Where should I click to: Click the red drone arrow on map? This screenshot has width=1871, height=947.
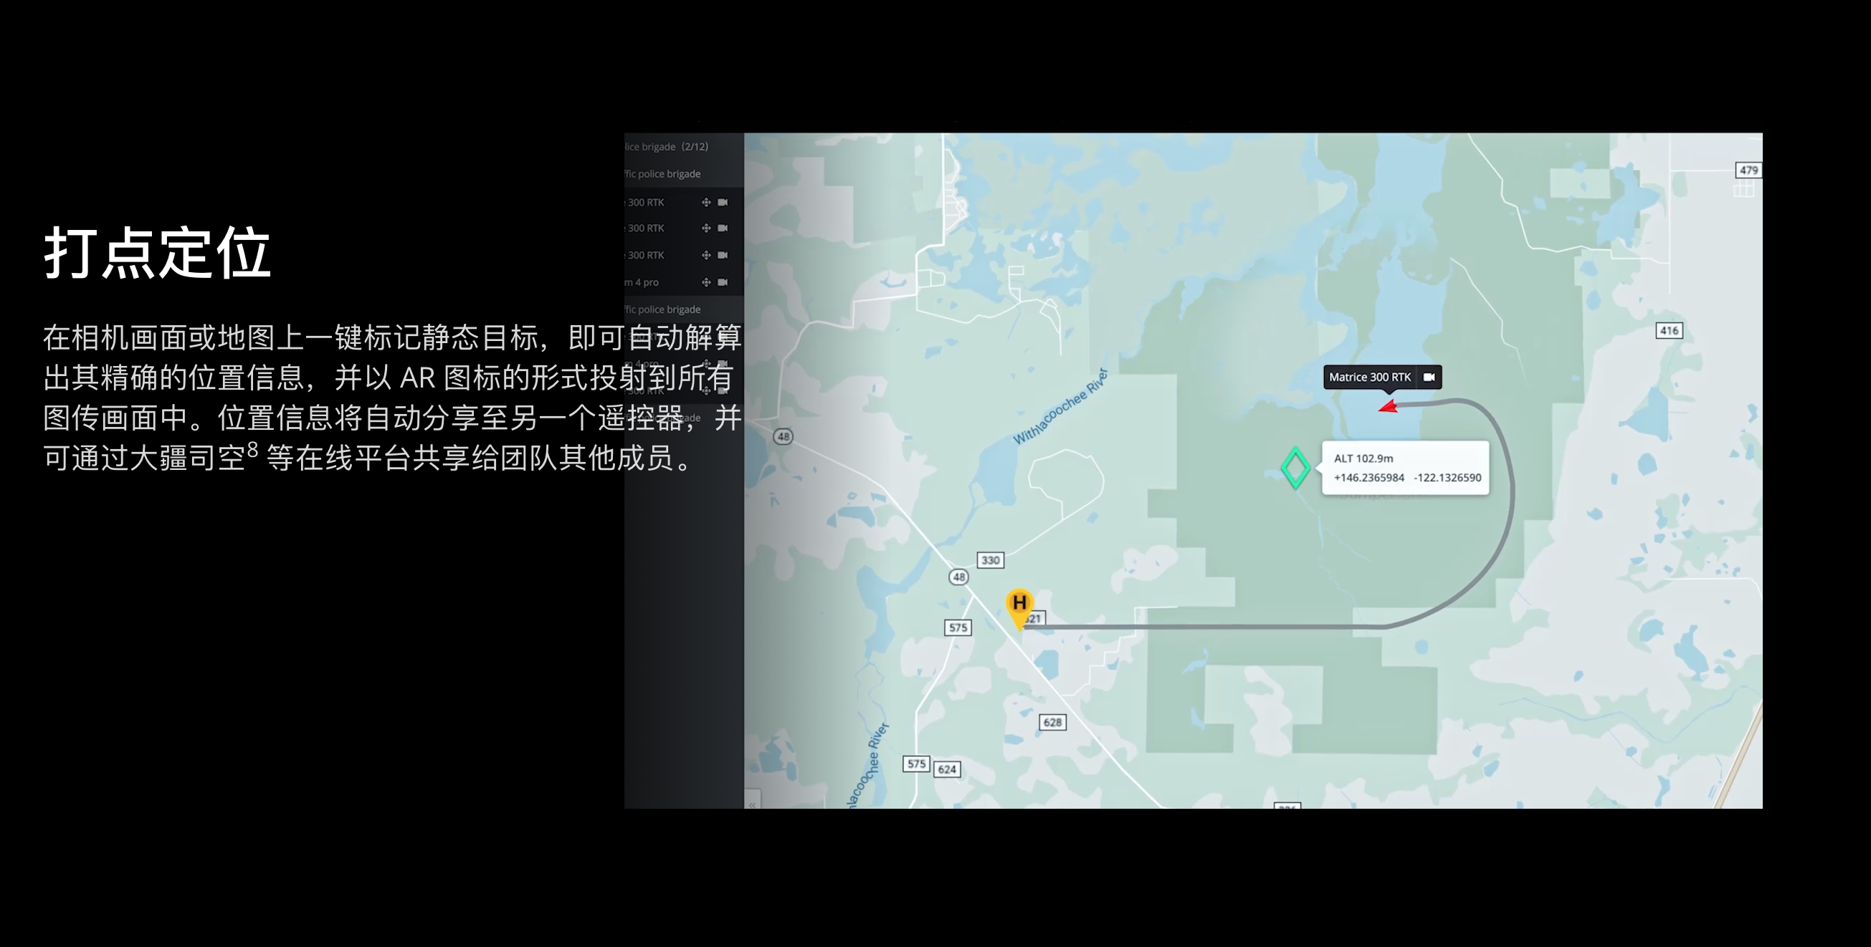click(x=1388, y=407)
